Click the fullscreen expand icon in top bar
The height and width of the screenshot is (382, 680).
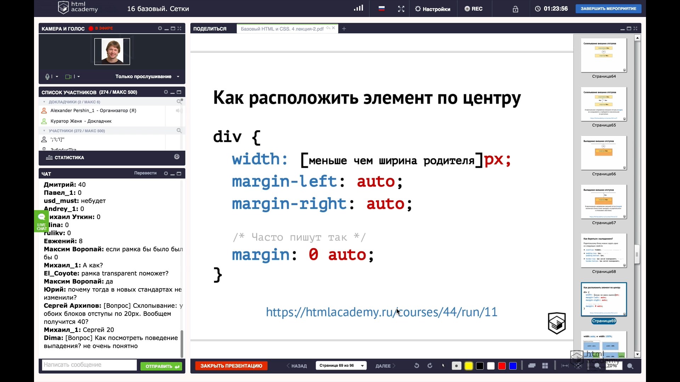[401, 9]
